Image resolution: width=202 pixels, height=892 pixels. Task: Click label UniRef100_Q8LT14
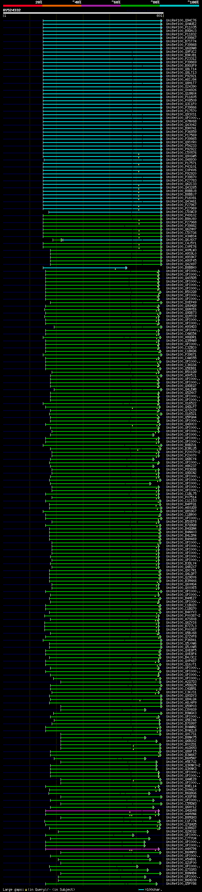pyautogui.click(x=181, y=69)
